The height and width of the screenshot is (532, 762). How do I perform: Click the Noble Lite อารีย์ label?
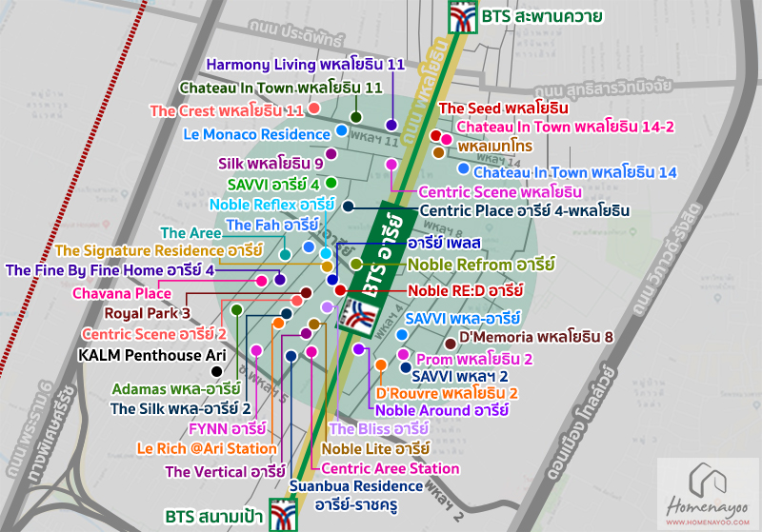(x=375, y=449)
